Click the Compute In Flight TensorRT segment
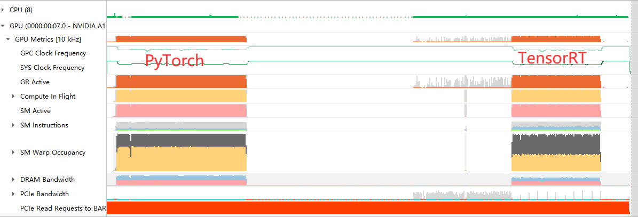638x217 pixels. 556,97
